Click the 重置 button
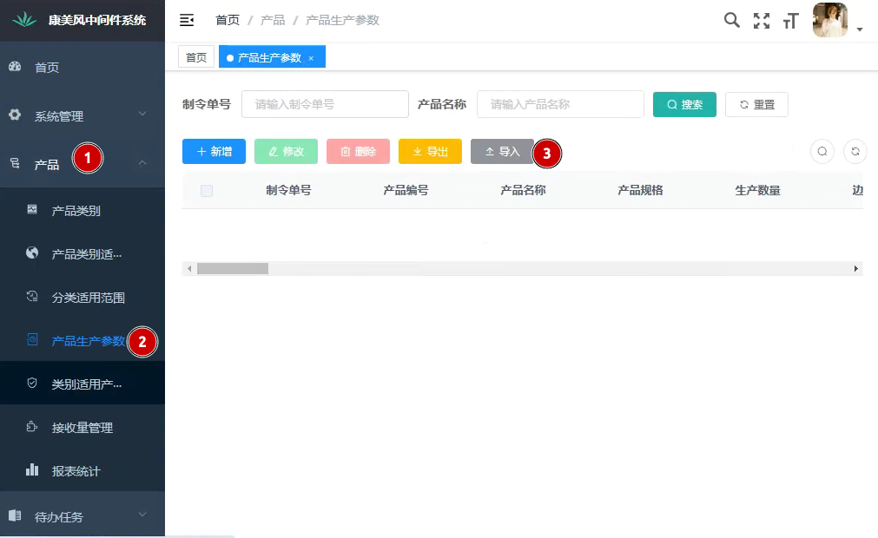This screenshot has width=878, height=538. tap(756, 104)
